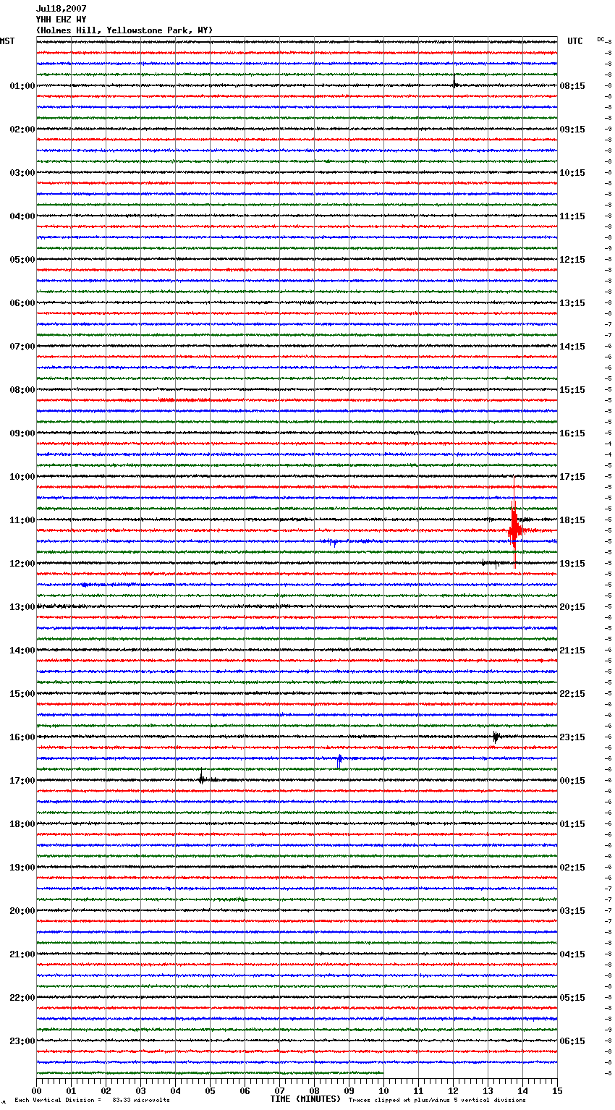Viewport: 615px width, 1110px height.
Task: Select the Each Vertical Division 83.33 microvolts note
Action: point(92,1101)
